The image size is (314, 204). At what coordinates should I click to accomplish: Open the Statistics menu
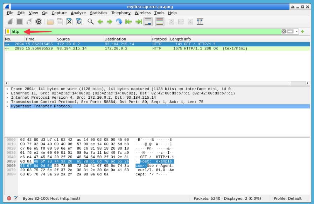(98, 13)
